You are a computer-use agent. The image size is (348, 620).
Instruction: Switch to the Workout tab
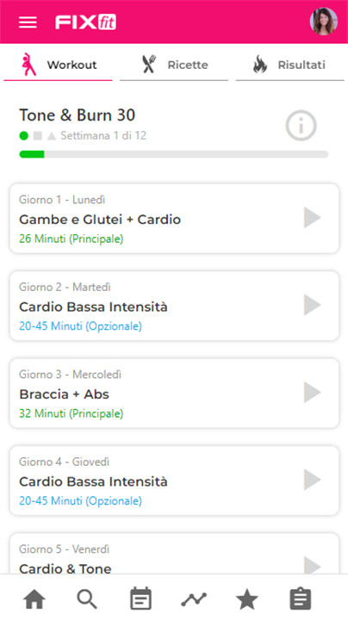58,65
